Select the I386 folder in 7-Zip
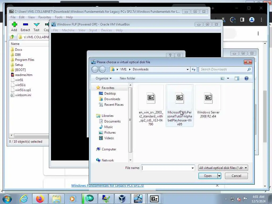 pos(18,55)
